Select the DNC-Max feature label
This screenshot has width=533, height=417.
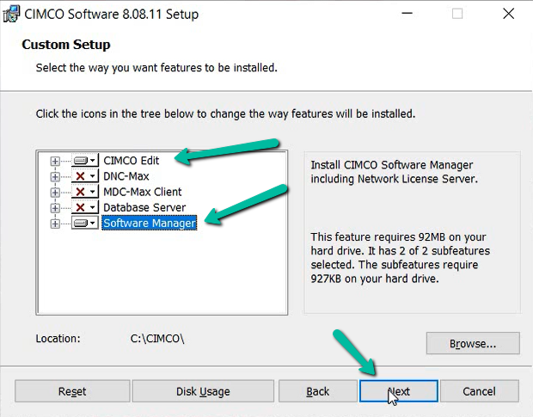pyautogui.click(x=126, y=176)
